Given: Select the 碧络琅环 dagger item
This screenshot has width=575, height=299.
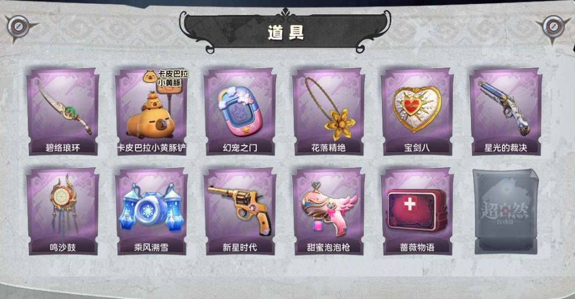Looking at the screenshot, I should click(63, 111).
